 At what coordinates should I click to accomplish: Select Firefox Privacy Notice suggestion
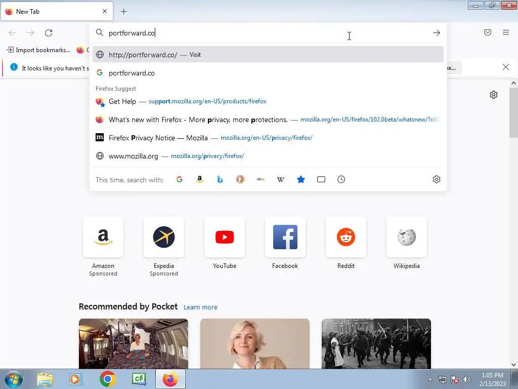[x=268, y=138]
